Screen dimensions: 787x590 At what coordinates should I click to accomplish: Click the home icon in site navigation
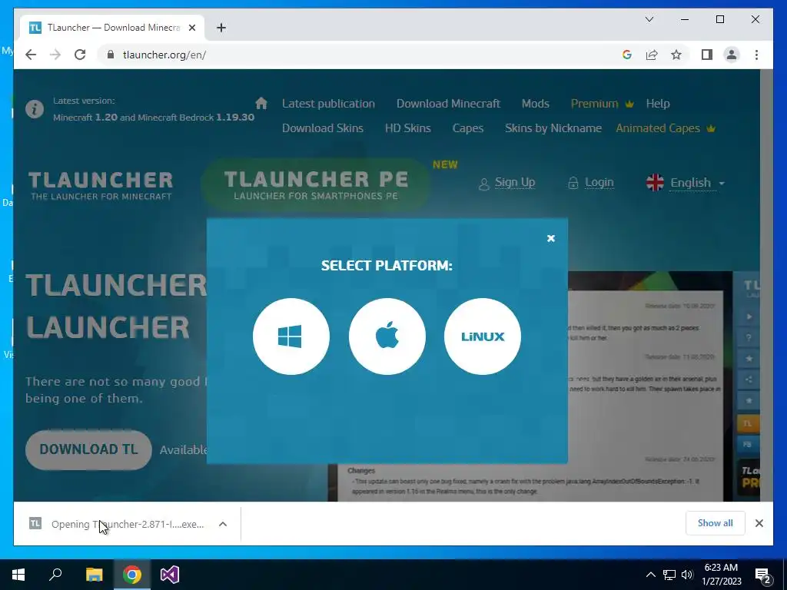point(261,104)
